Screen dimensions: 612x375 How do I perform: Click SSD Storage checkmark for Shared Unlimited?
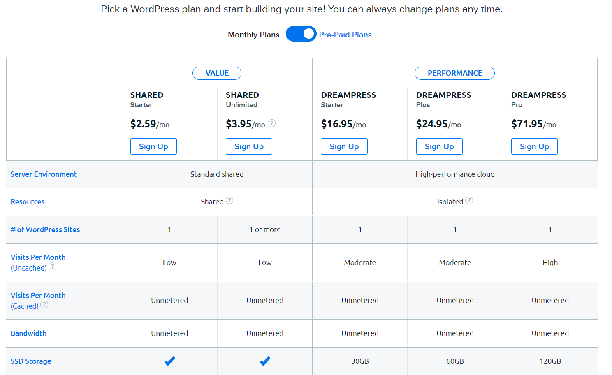265,361
